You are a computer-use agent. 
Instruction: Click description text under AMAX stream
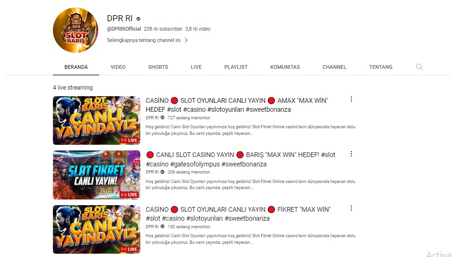coord(250,130)
